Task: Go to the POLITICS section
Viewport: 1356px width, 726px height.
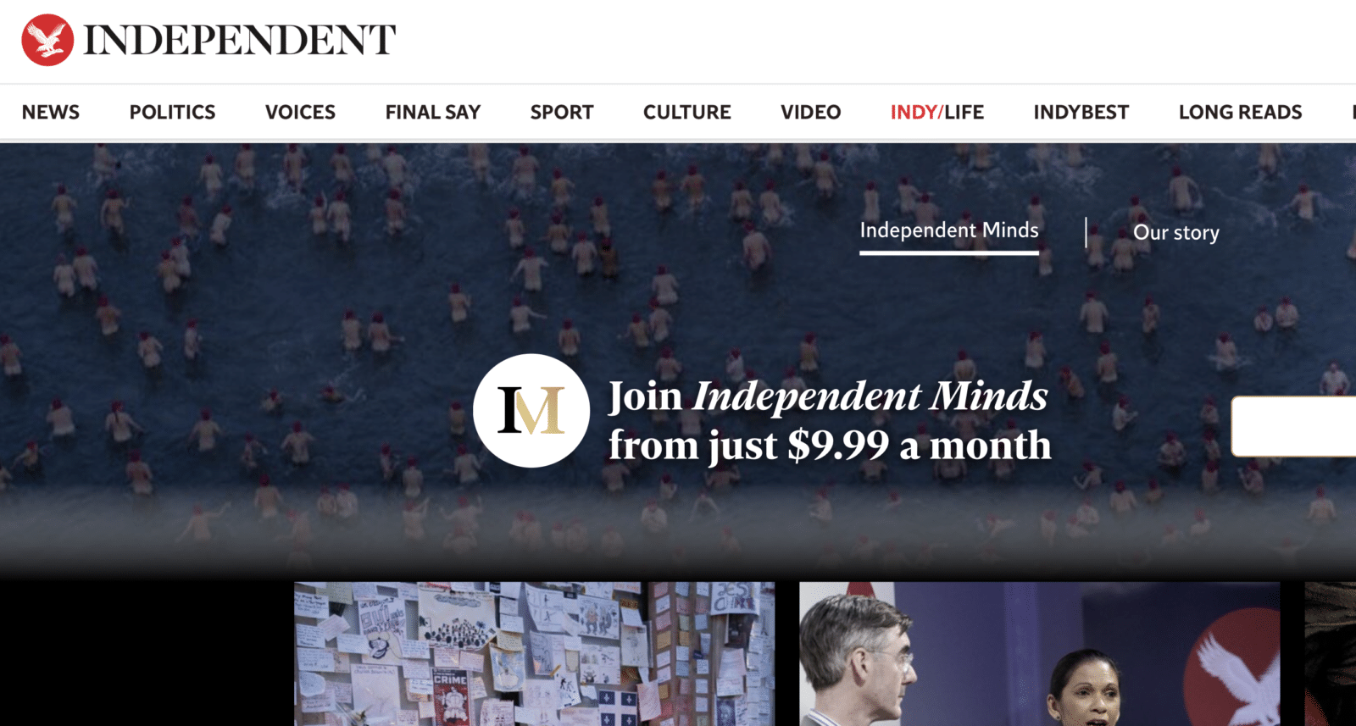Action: (x=172, y=112)
